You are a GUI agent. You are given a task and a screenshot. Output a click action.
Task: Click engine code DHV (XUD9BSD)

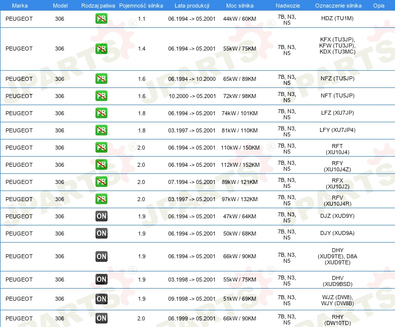pyautogui.click(x=337, y=281)
